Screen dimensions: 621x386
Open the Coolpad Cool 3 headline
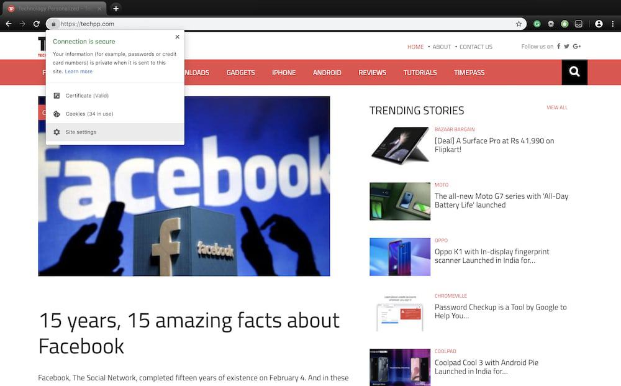click(486, 367)
